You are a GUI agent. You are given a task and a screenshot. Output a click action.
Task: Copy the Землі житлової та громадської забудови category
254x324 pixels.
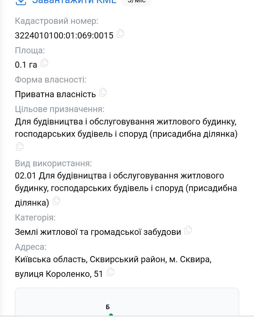[188, 230]
